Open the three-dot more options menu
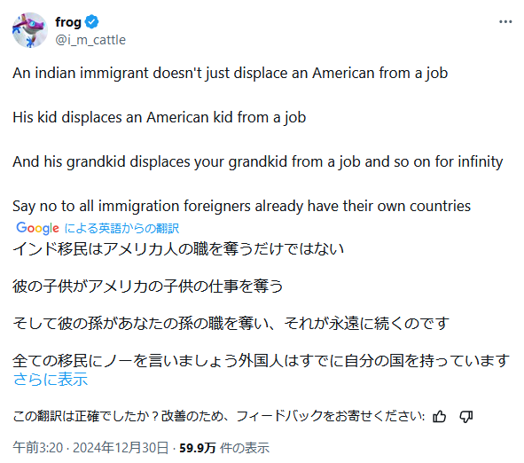 pyautogui.click(x=505, y=21)
